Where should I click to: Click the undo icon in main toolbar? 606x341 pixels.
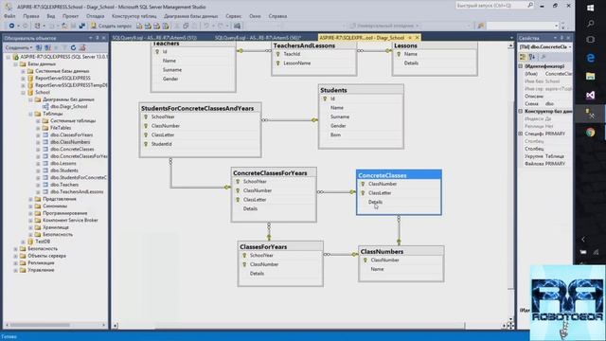point(206,26)
